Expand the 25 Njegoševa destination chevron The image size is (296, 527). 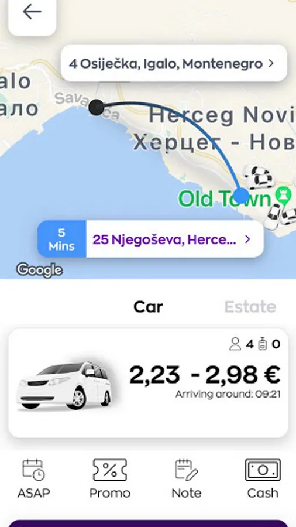tap(247, 239)
